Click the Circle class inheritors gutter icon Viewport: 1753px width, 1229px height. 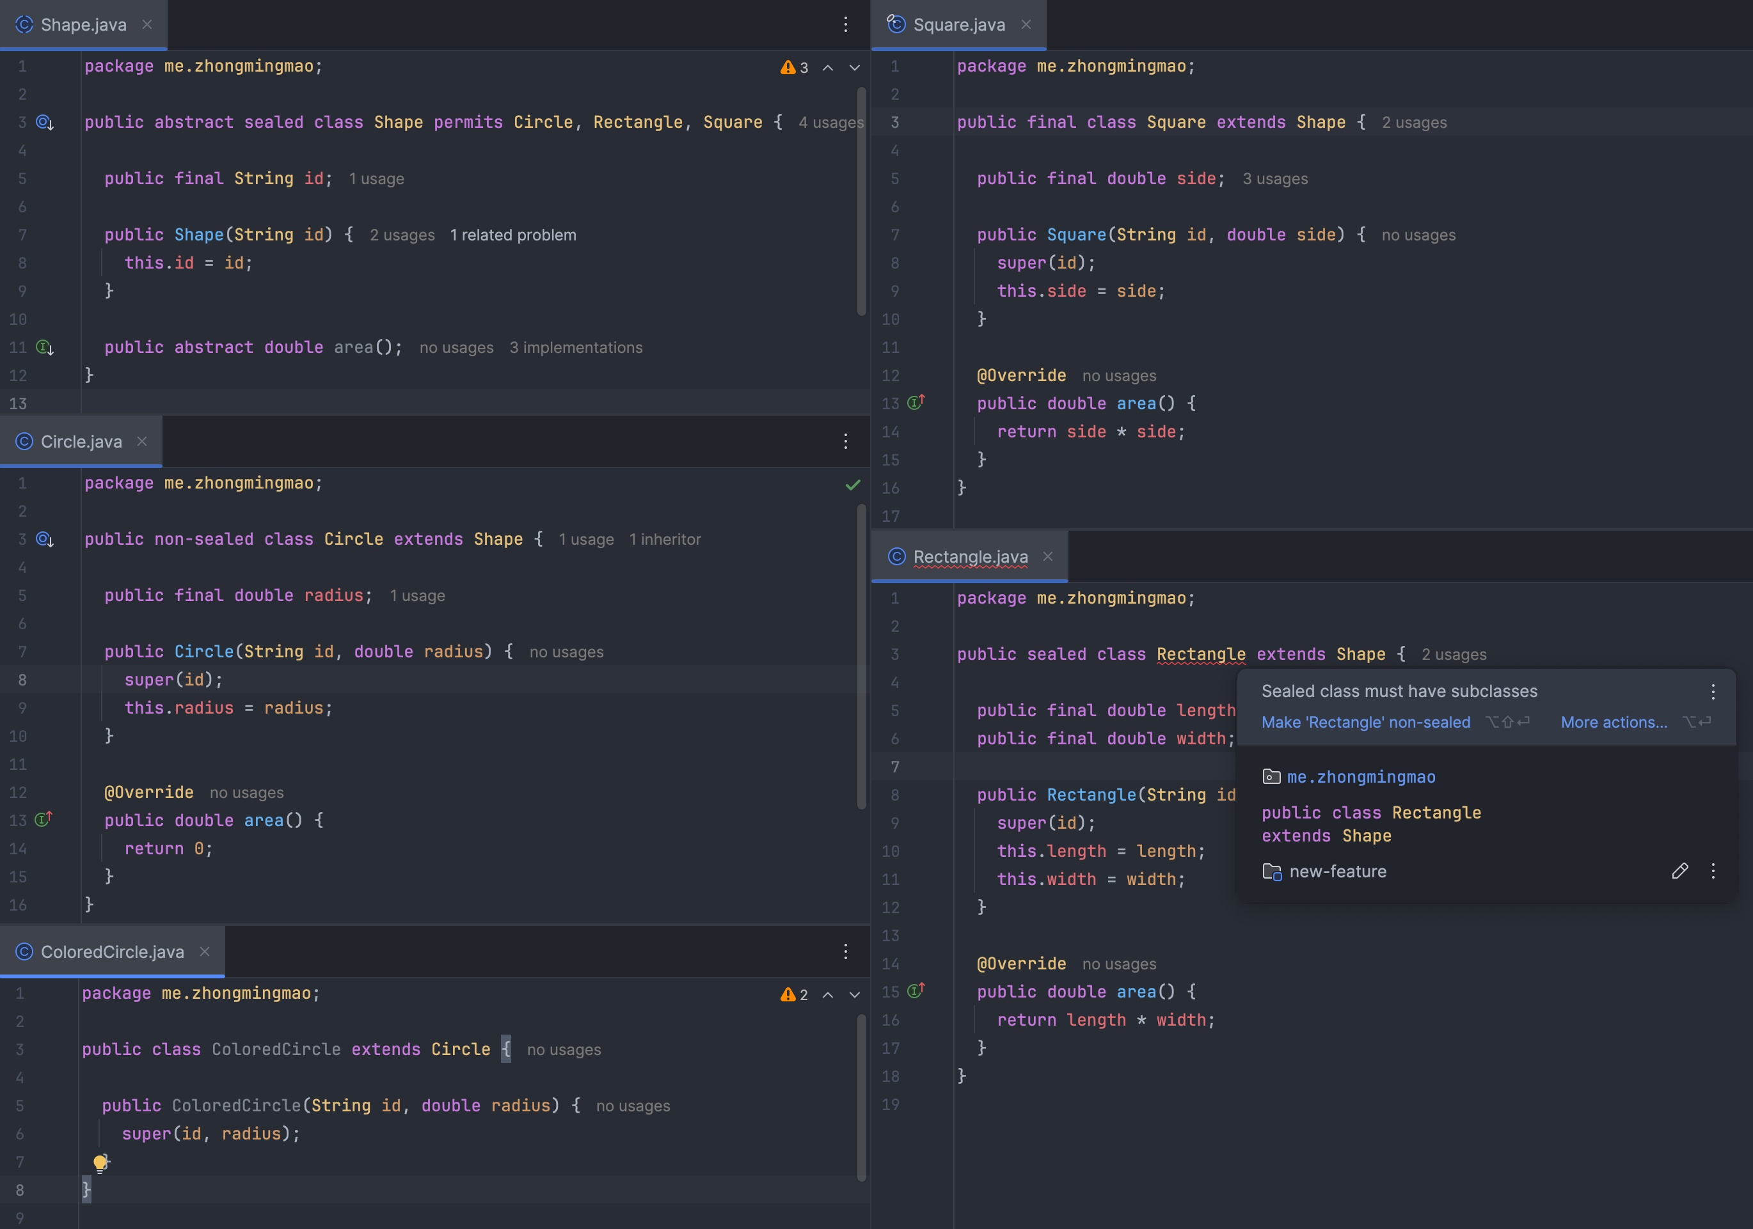click(44, 539)
